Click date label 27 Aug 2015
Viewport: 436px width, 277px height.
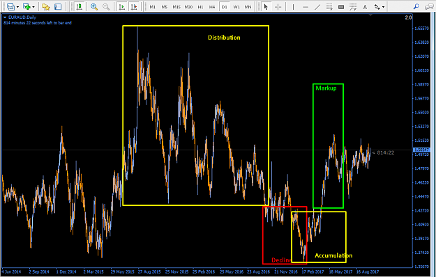point(149,271)
